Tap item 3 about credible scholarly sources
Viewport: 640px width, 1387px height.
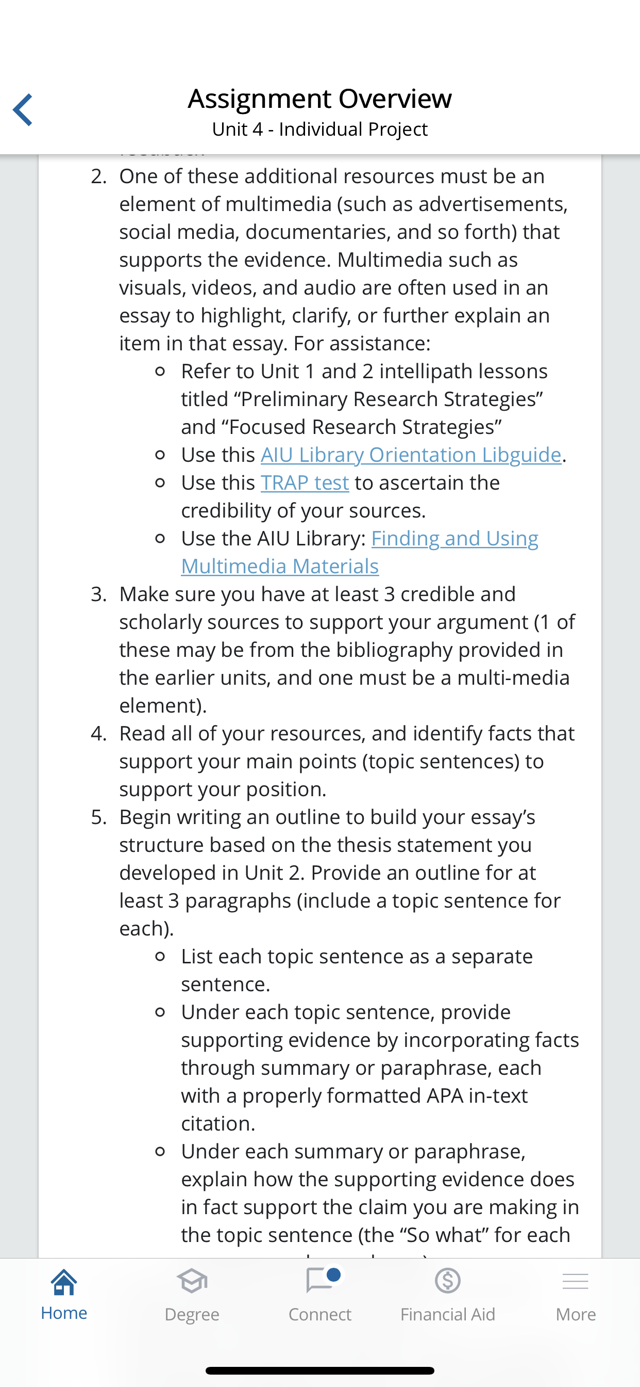click(x=334, y=649)
